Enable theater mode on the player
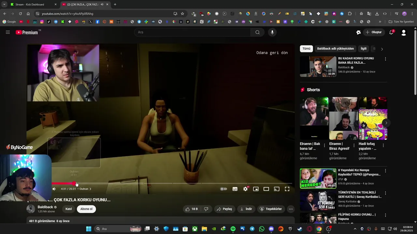 pos(266,189)
